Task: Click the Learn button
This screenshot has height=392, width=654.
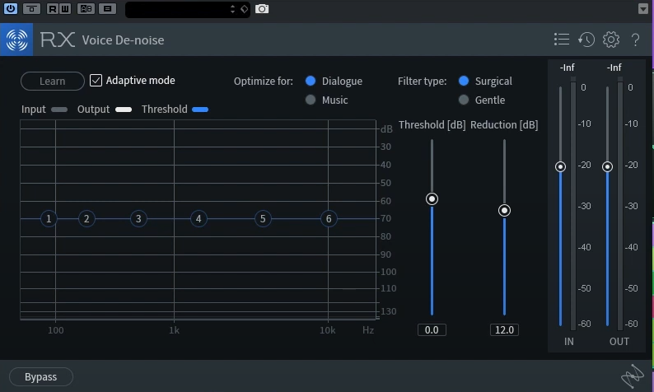Action: [53, 81]
